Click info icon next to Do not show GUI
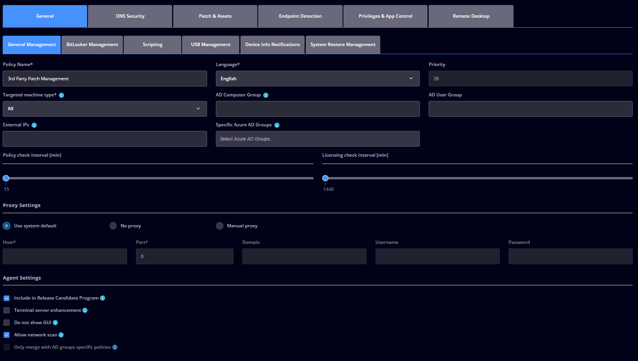The width and height of the screenshot is (638, 361). pyautogui.click(x=55, y=323)
